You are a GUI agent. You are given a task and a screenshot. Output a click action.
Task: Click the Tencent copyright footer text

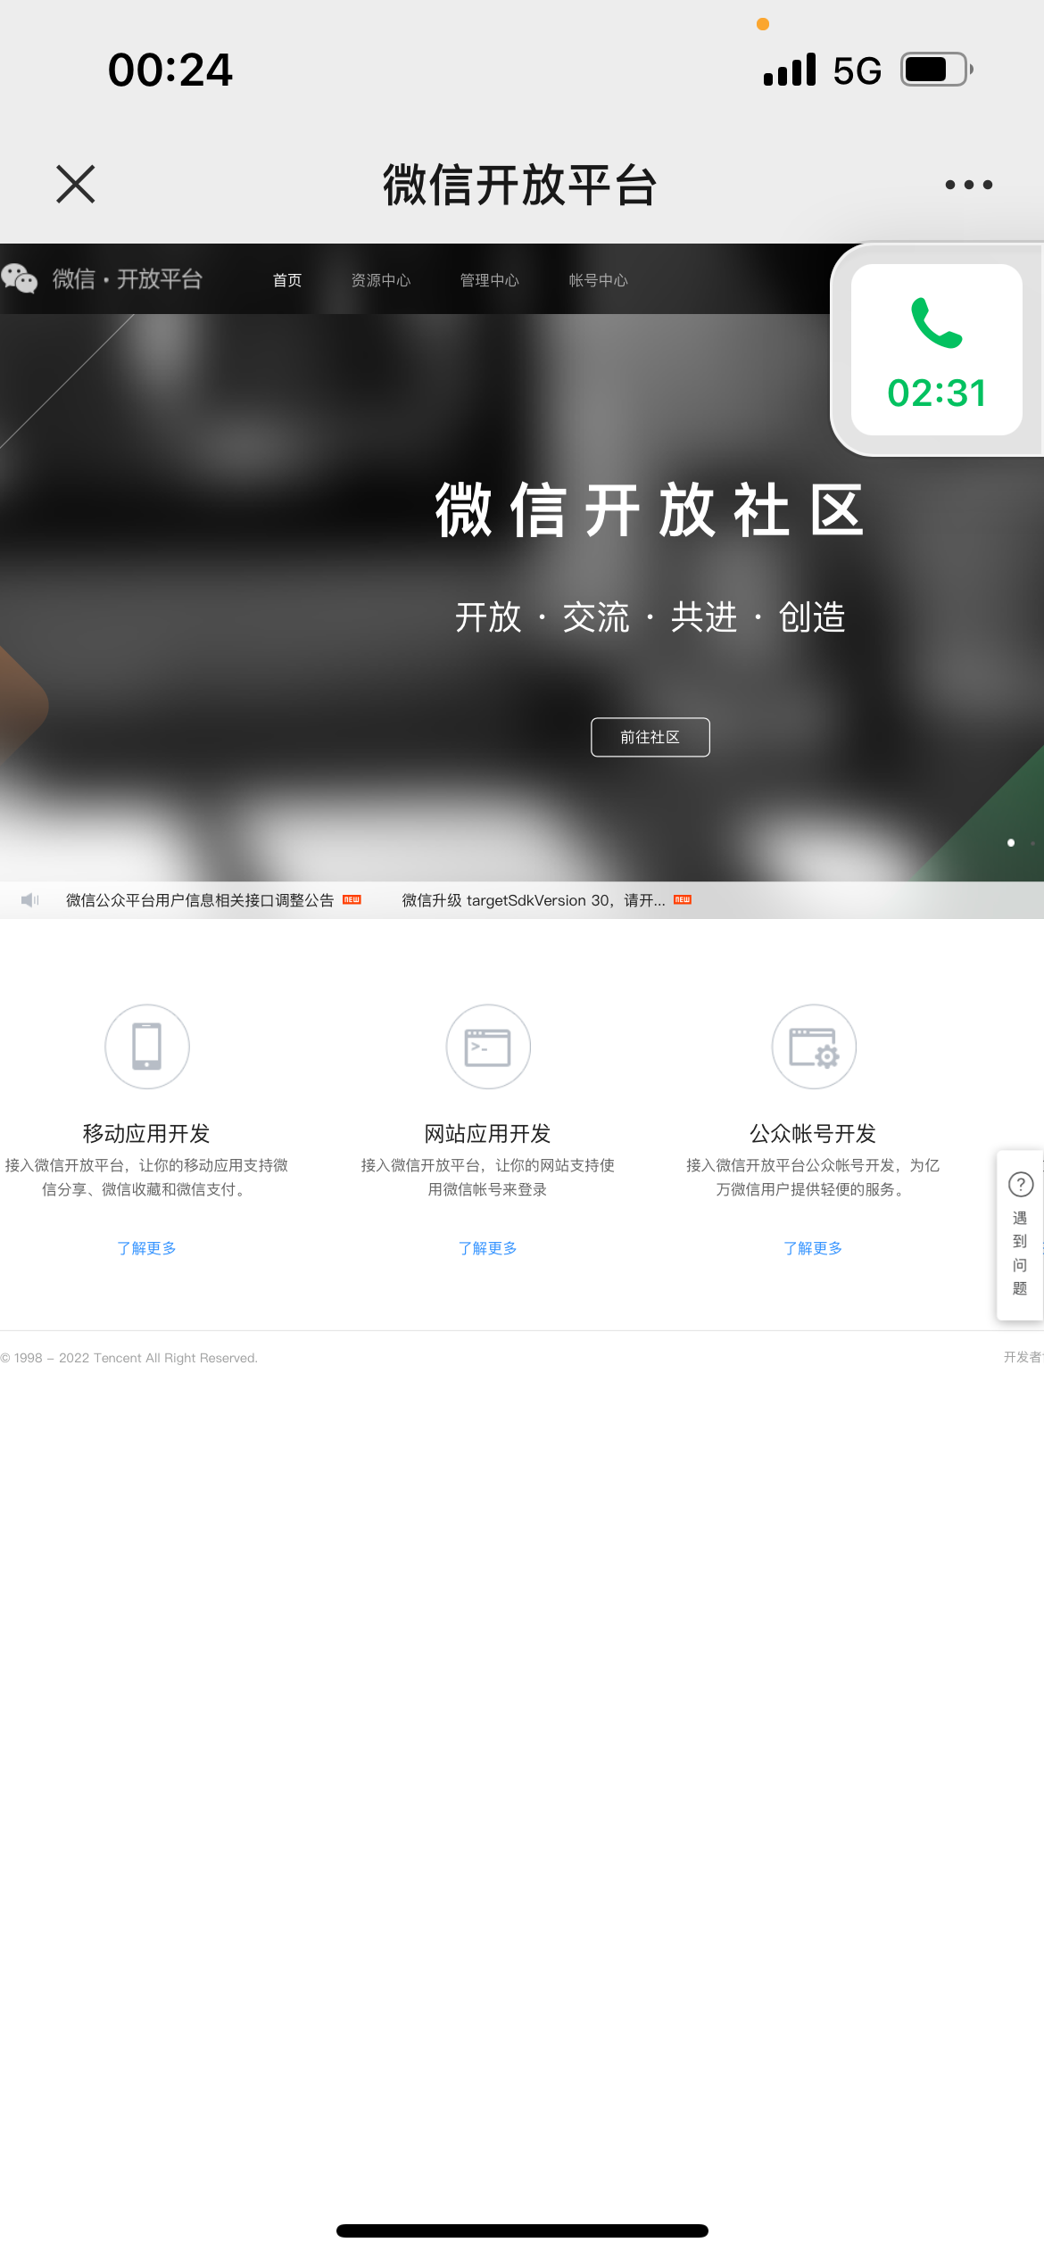tap(129, 1358)
